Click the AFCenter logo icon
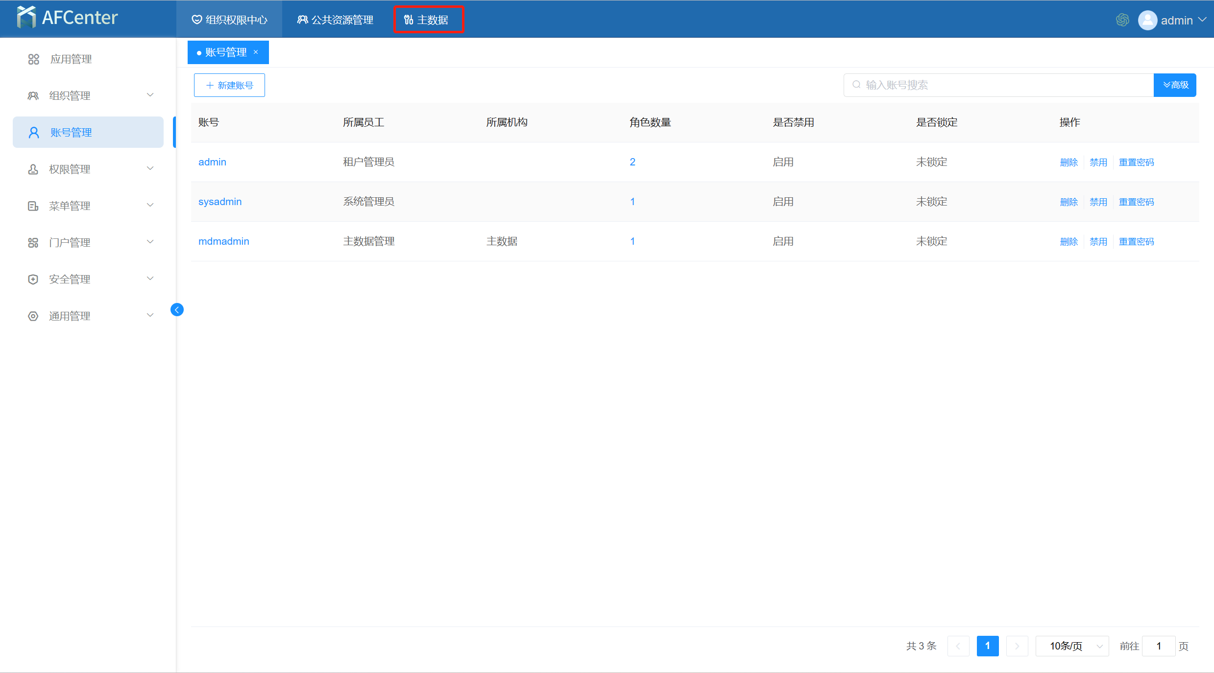1214x673 pixels. tap(26, 18)
